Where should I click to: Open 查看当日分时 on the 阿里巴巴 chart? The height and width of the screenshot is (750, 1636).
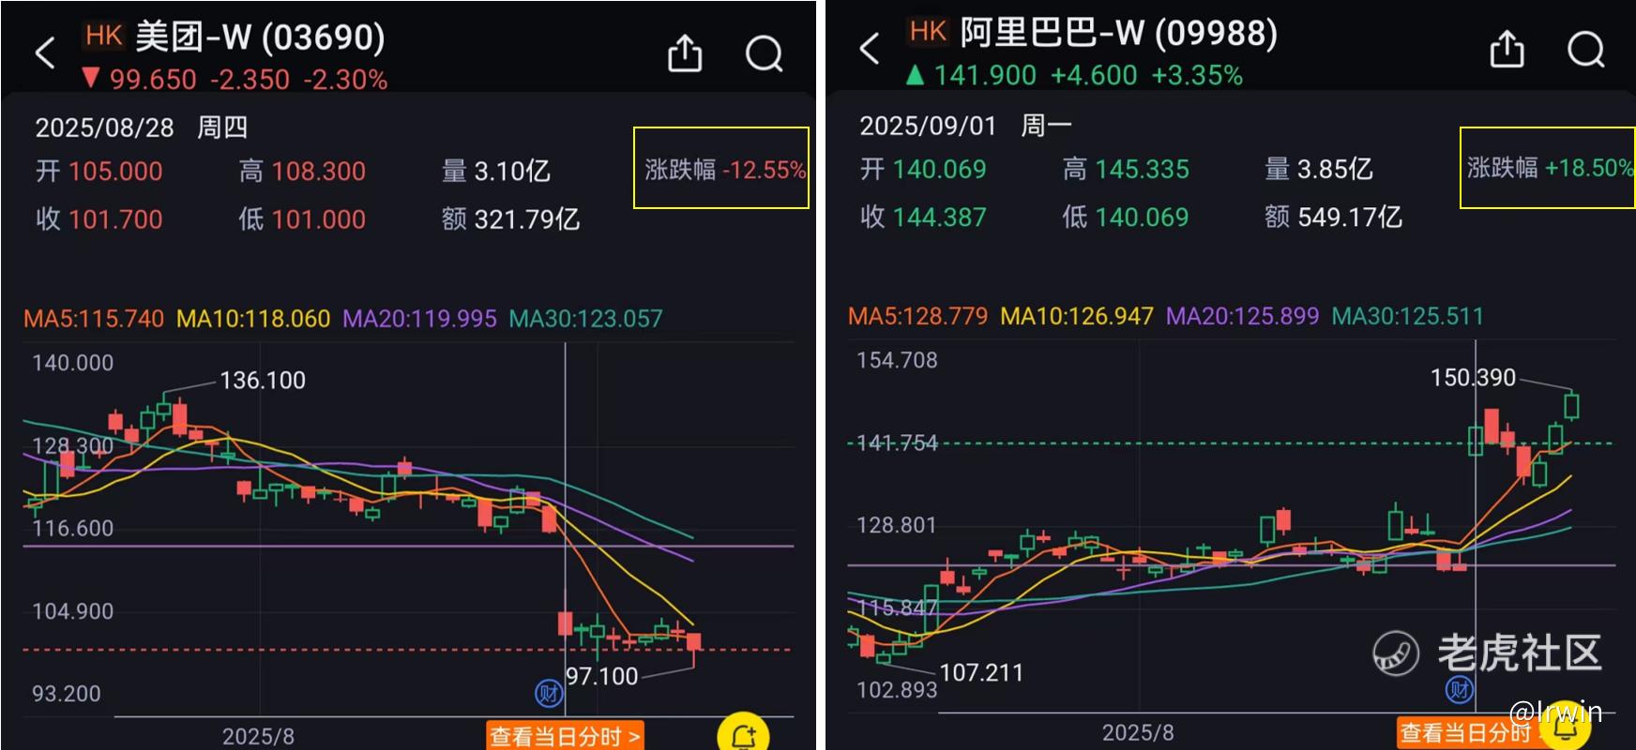pyautogui.click(x=1468, y=732)
